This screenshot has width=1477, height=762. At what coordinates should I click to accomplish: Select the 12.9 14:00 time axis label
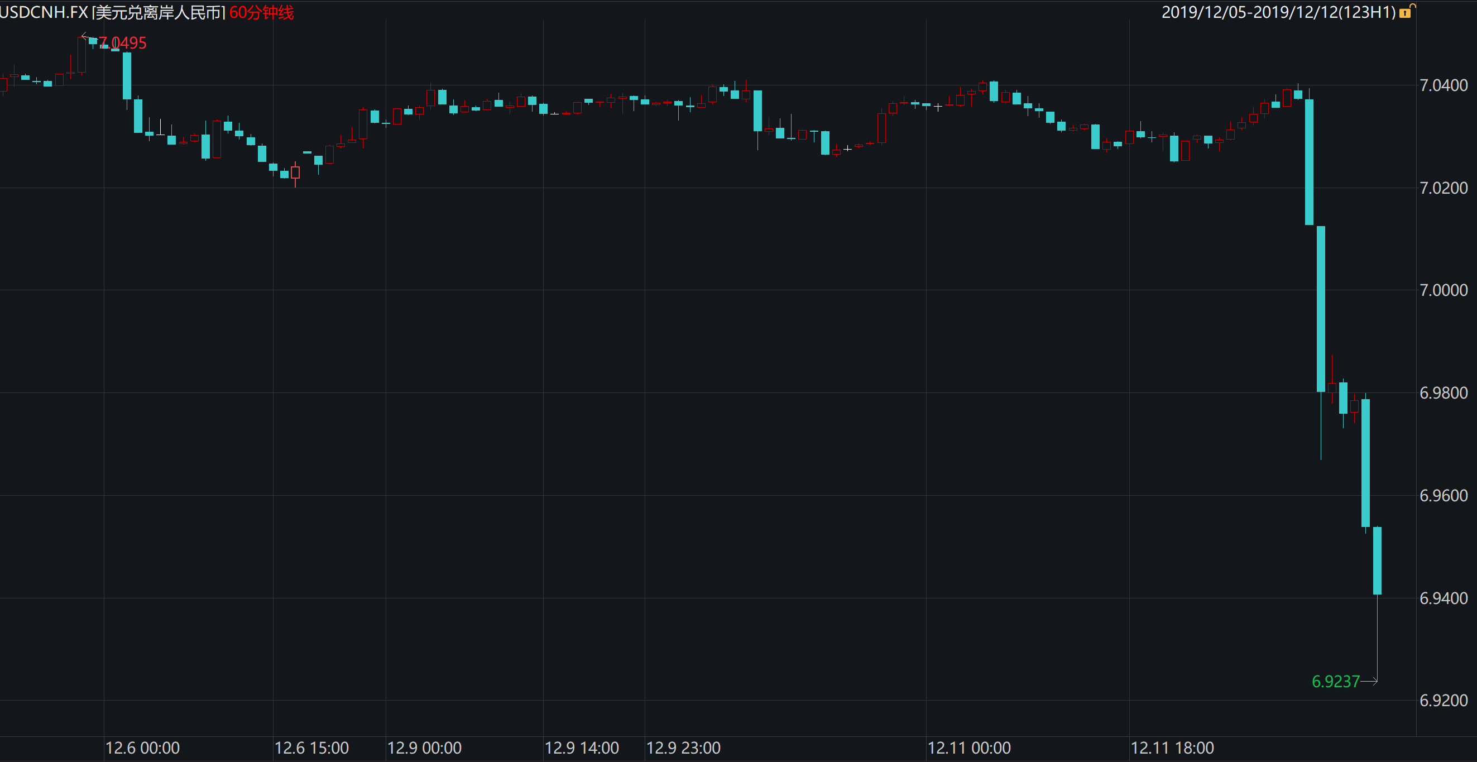pyautogui.click(x=582, y=747)
